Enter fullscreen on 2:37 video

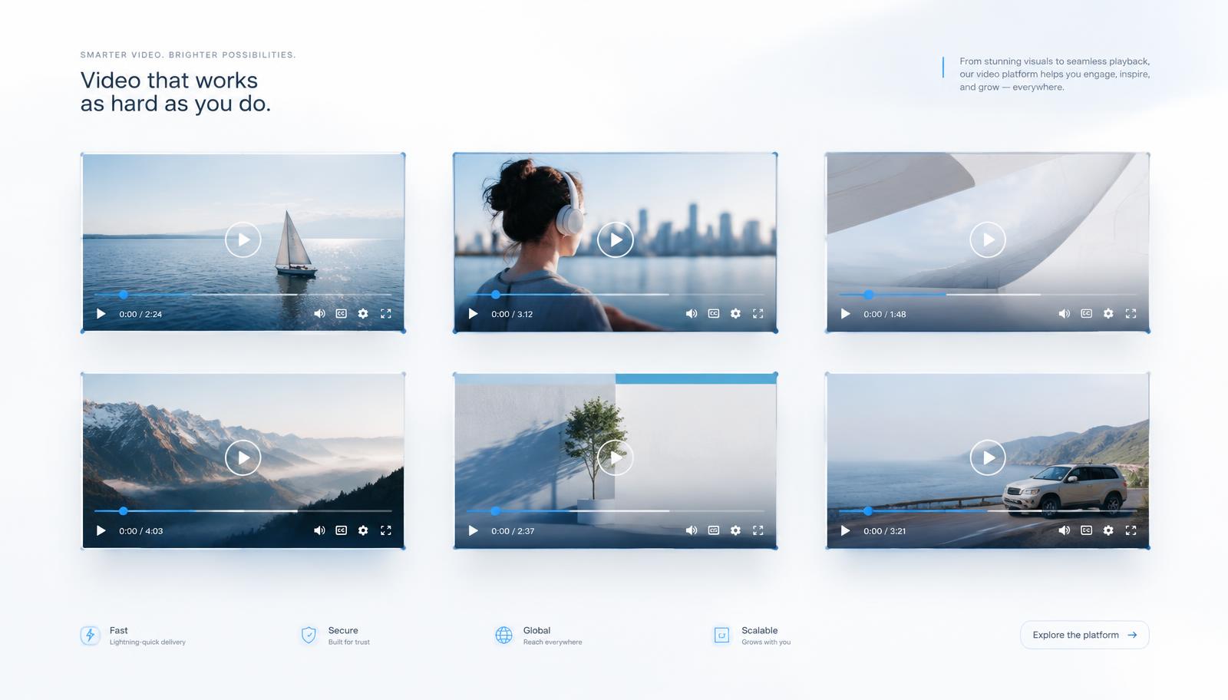[x=758, y=530]
